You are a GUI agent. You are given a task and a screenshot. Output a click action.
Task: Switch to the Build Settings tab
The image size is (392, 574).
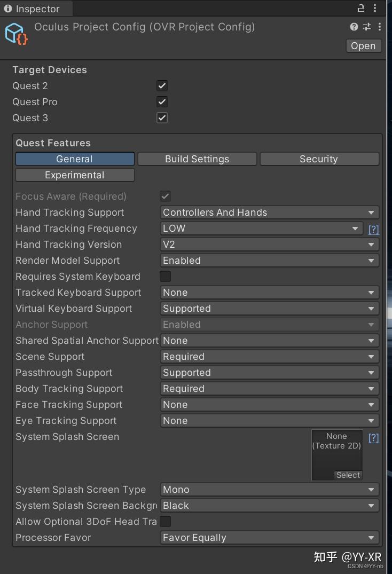coord(197,159)
